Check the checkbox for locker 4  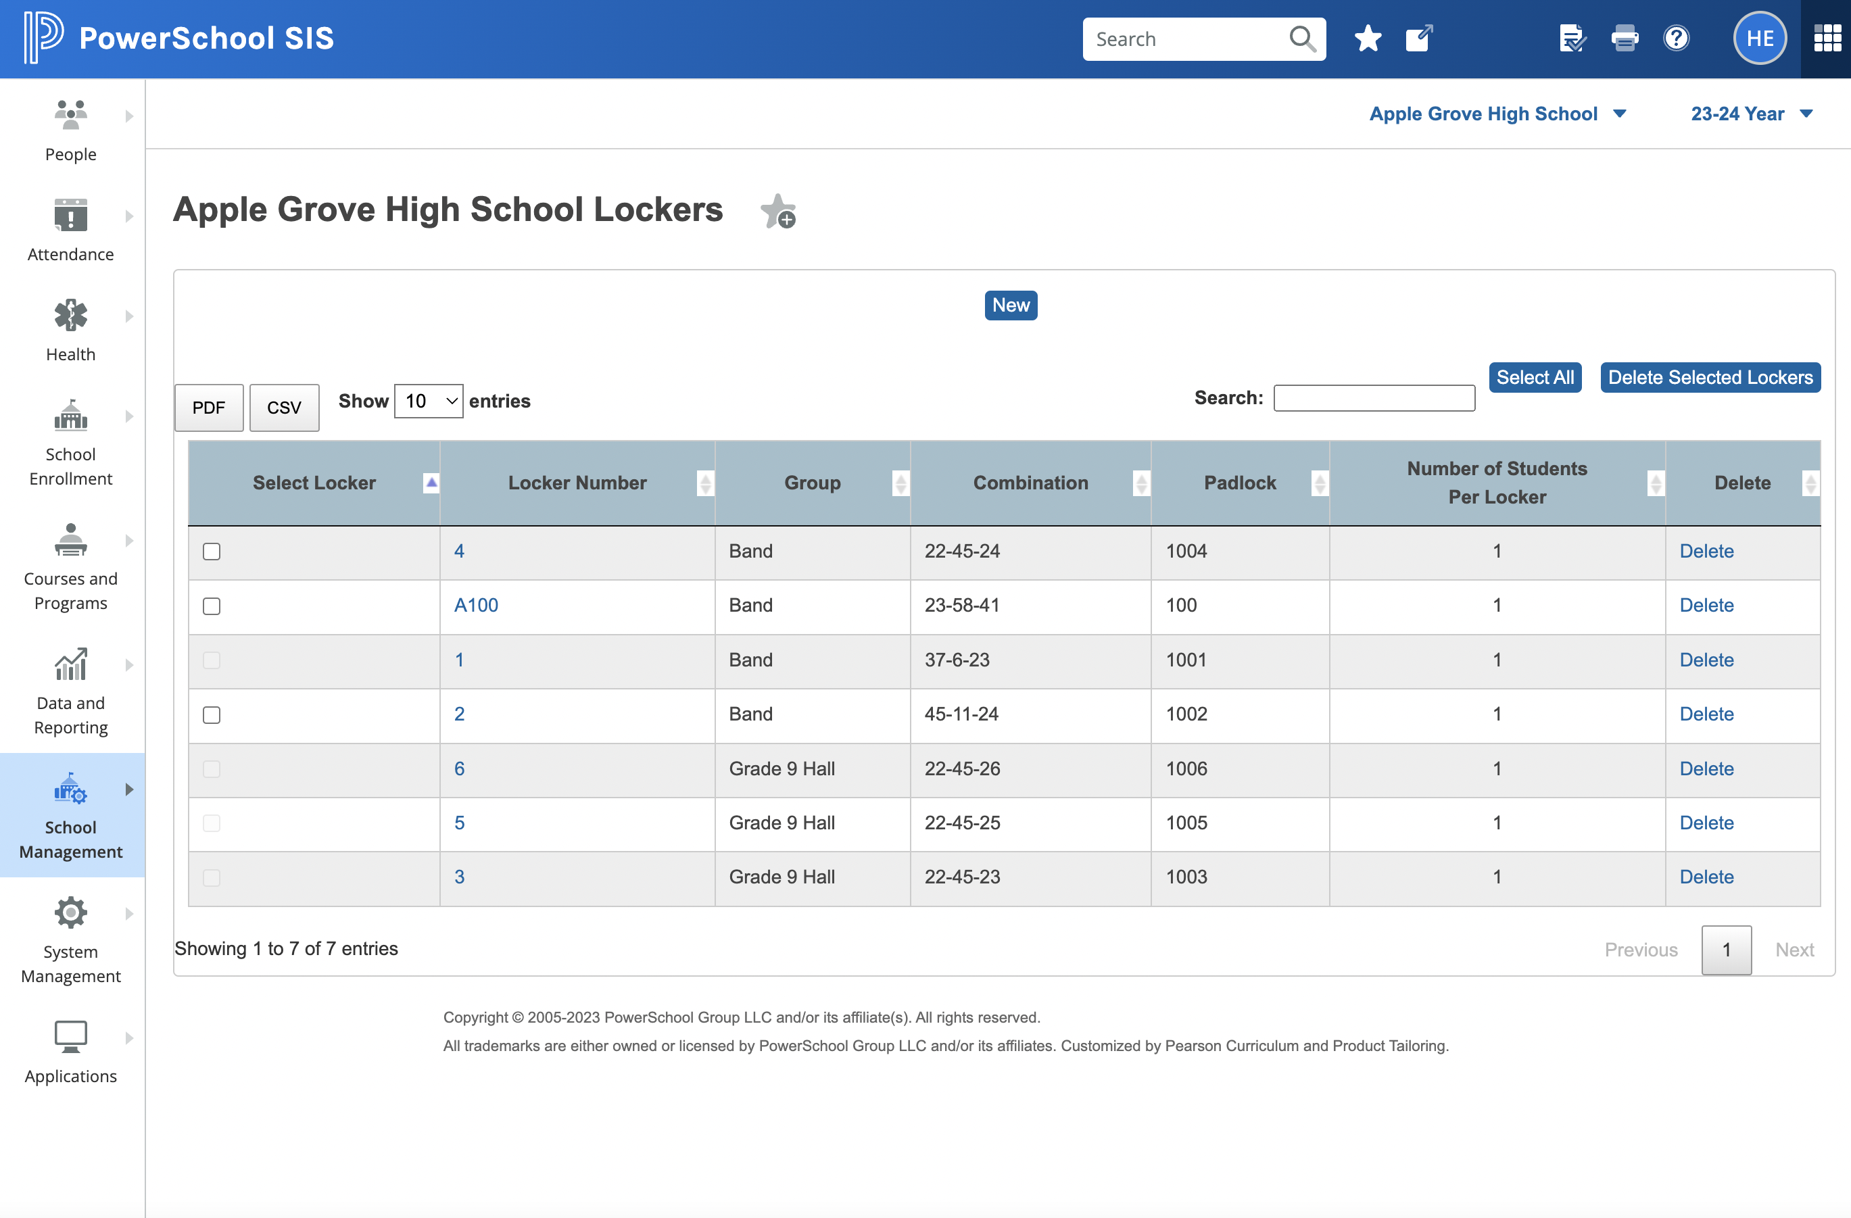pyautogui.click(x=211, y=552)
